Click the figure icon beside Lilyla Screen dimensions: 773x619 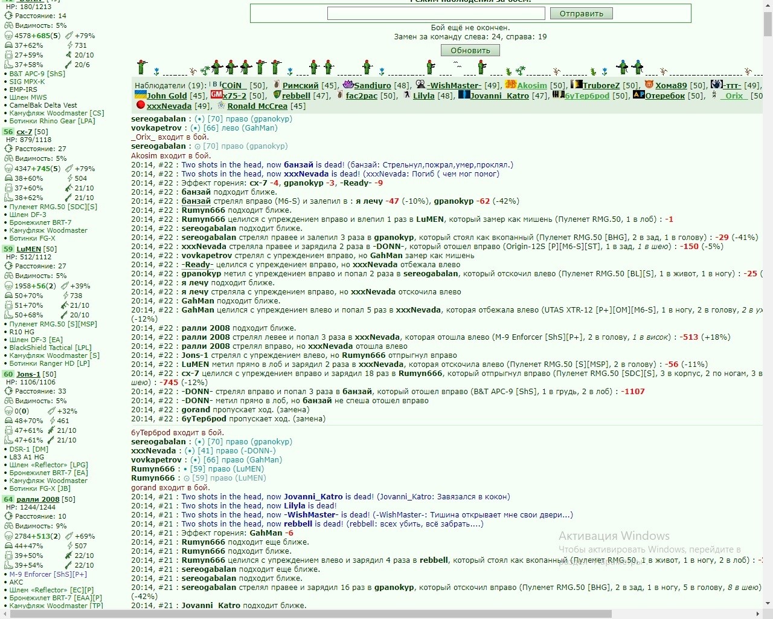pyautogui.click(x=407, y=95)
